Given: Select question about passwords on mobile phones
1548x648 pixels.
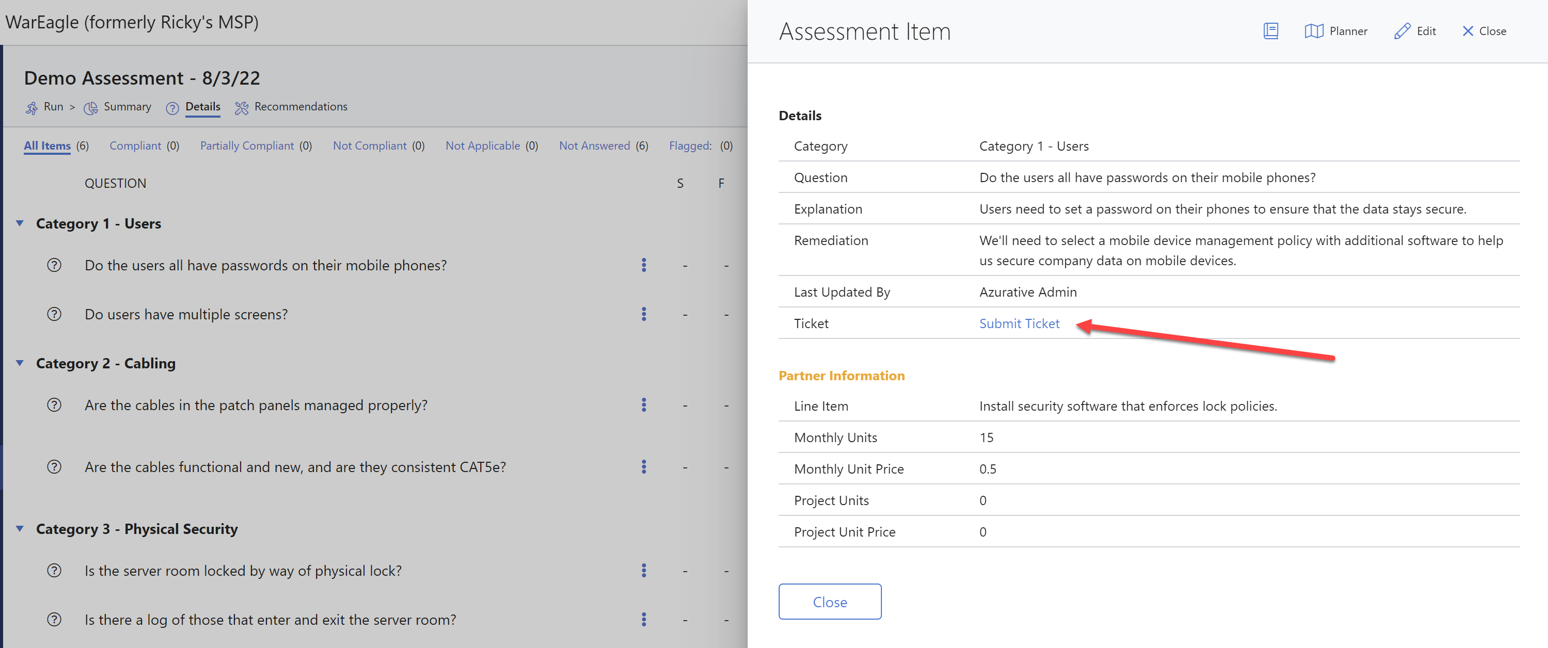Looking at the screenshot, I should [265, 266].
